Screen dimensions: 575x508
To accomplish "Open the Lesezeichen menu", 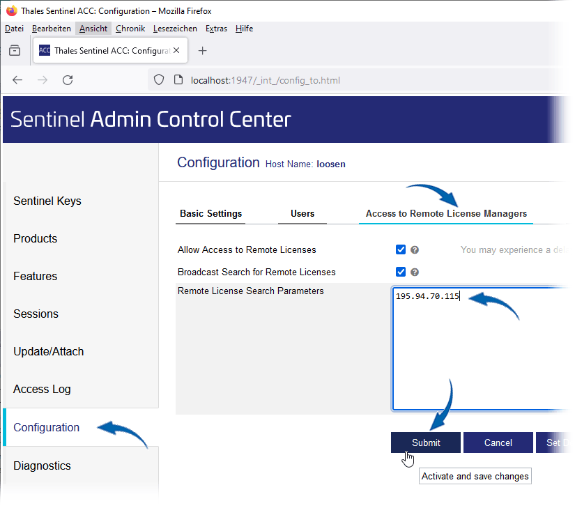I will [175, 29].
